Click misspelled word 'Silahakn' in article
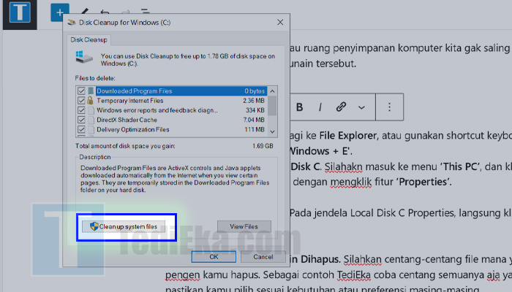Viewport: 512px width, 292px height. tap(344, 166)
